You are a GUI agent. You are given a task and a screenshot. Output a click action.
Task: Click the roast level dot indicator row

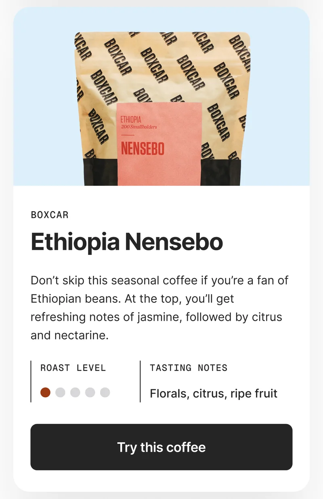click(75, 392)
